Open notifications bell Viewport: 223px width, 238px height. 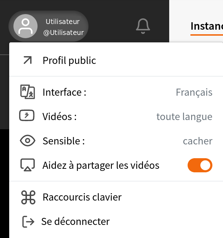(143, 26)
